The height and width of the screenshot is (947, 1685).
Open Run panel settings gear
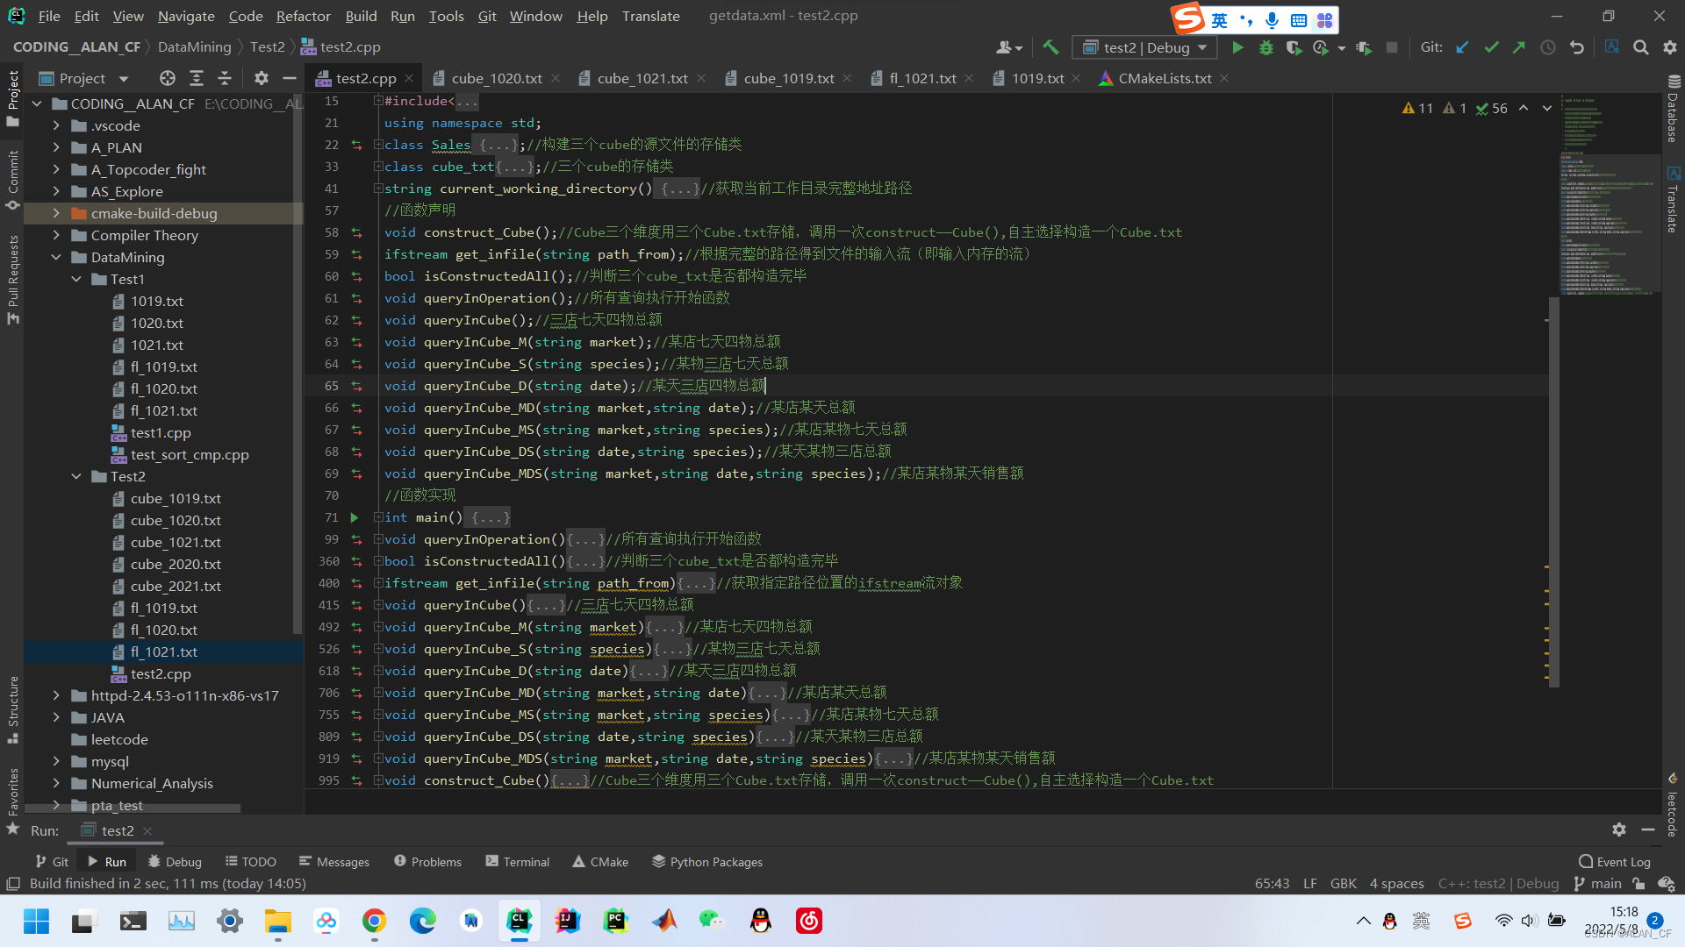tap(1619, 830)
